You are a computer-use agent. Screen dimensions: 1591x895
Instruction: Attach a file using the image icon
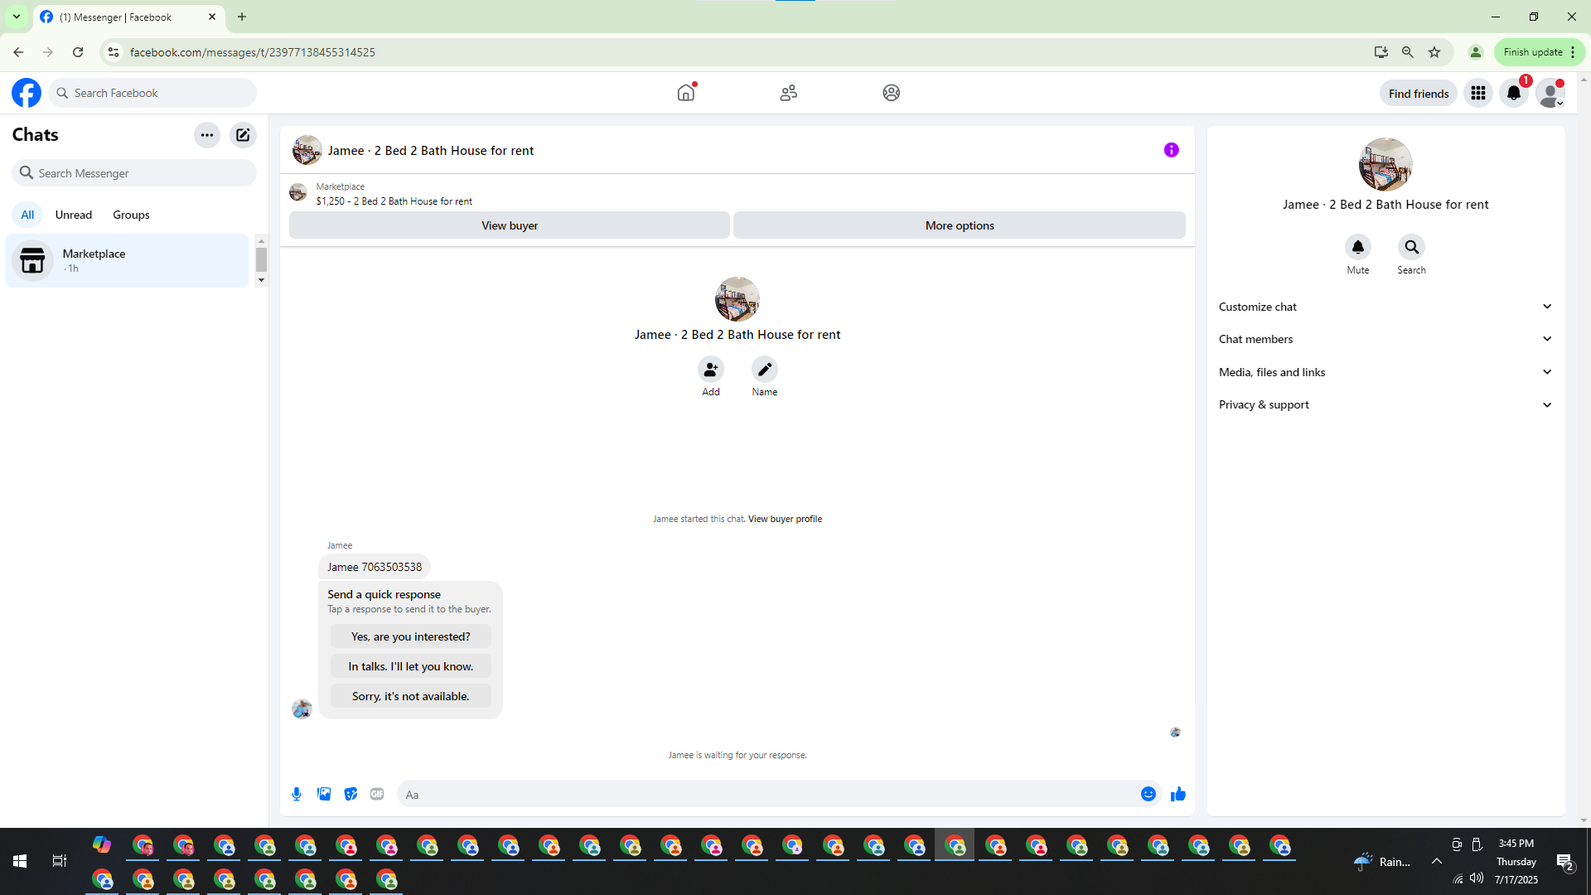(x=324, y=794)
